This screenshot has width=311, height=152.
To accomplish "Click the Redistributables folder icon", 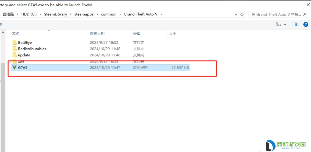I will [x=14, y=49].
